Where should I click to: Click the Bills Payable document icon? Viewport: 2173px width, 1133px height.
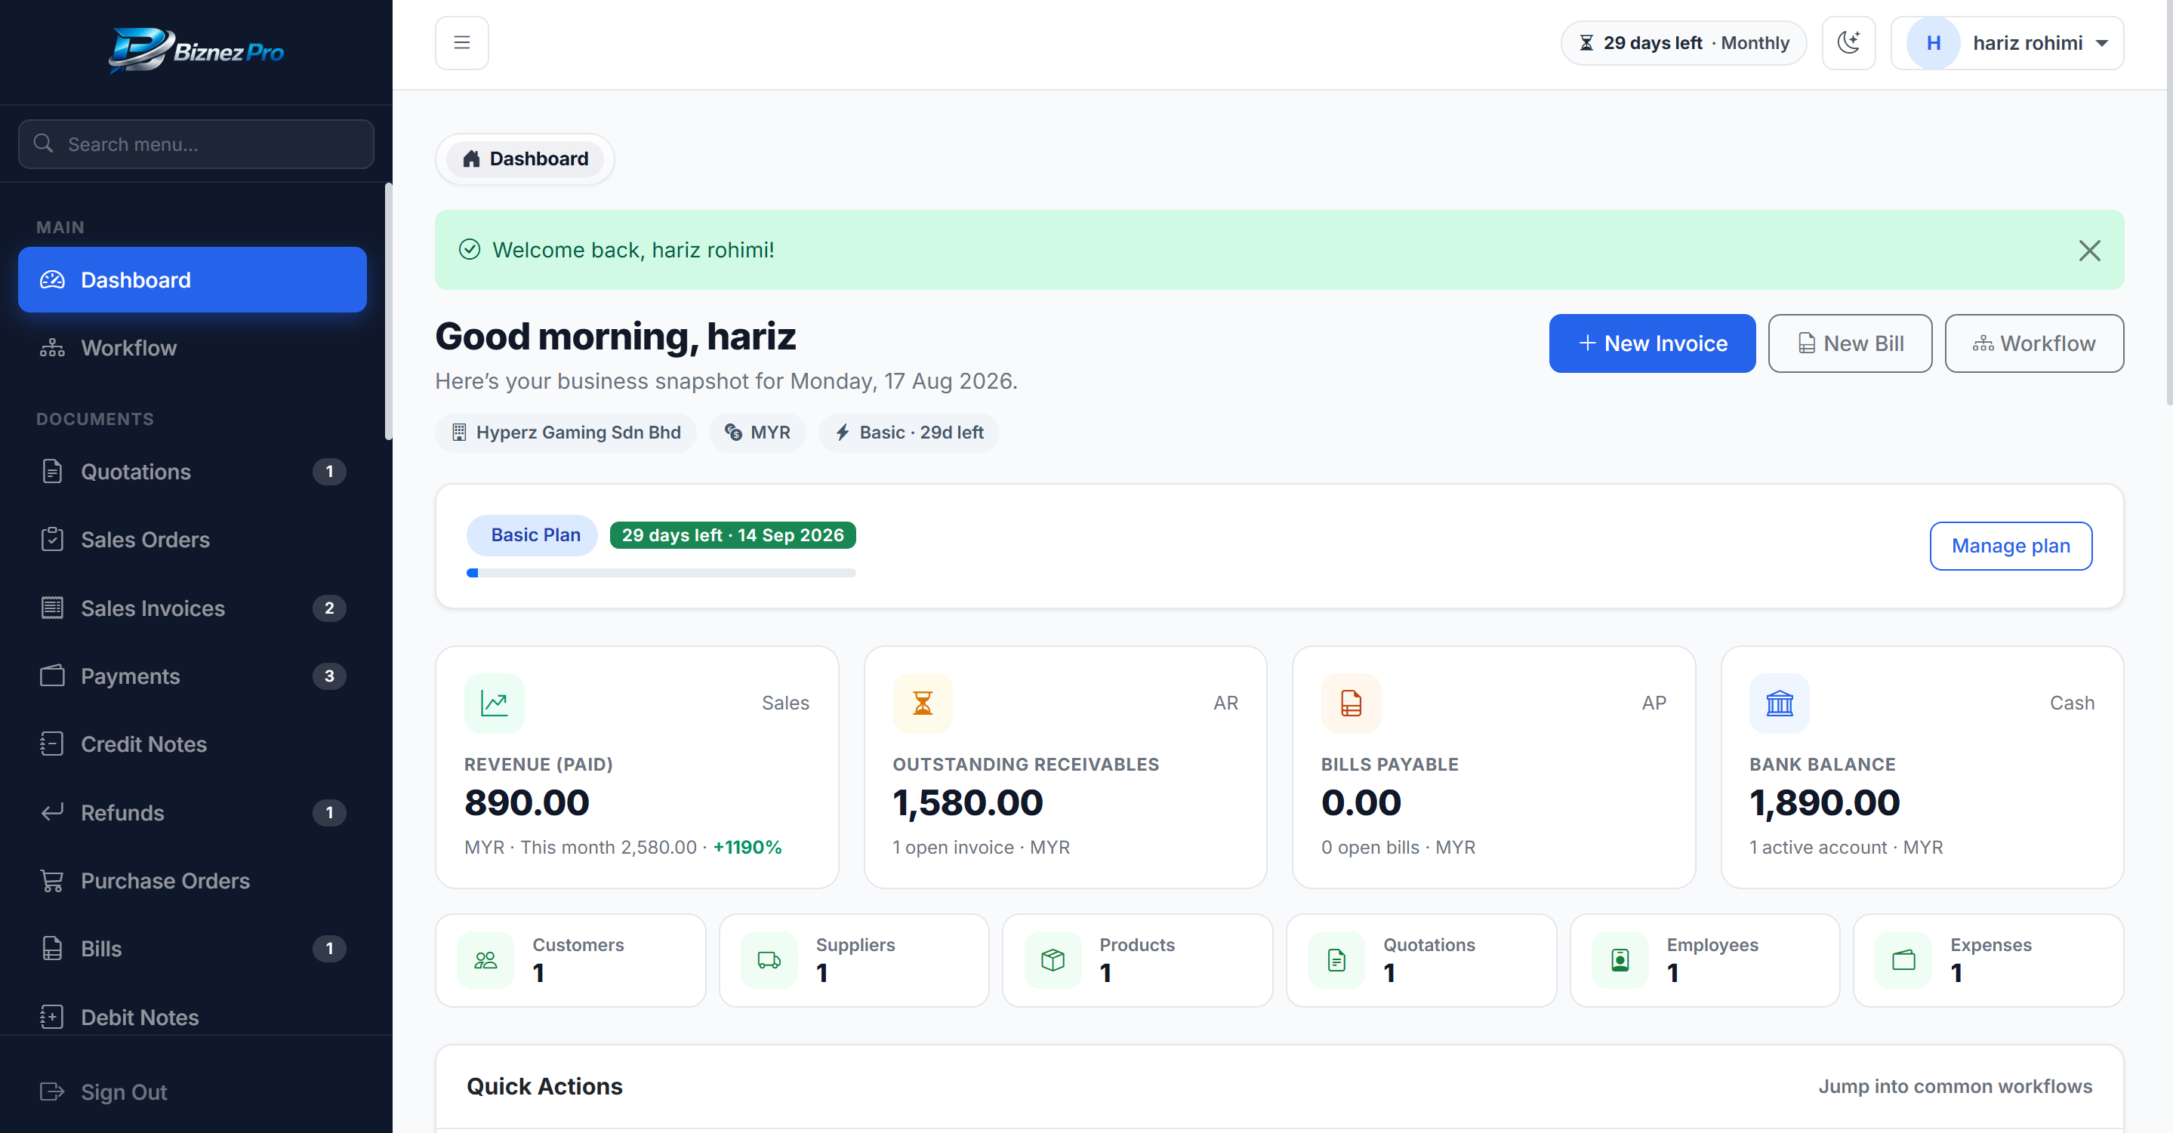tap(1351, 703)
